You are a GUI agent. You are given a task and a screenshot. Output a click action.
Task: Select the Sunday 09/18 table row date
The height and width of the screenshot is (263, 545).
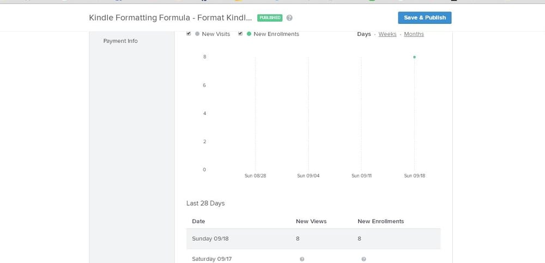point(210,239)
